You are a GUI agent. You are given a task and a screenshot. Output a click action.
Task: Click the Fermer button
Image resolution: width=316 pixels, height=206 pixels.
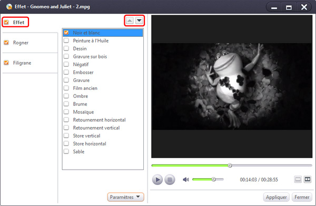coord(302,197)
